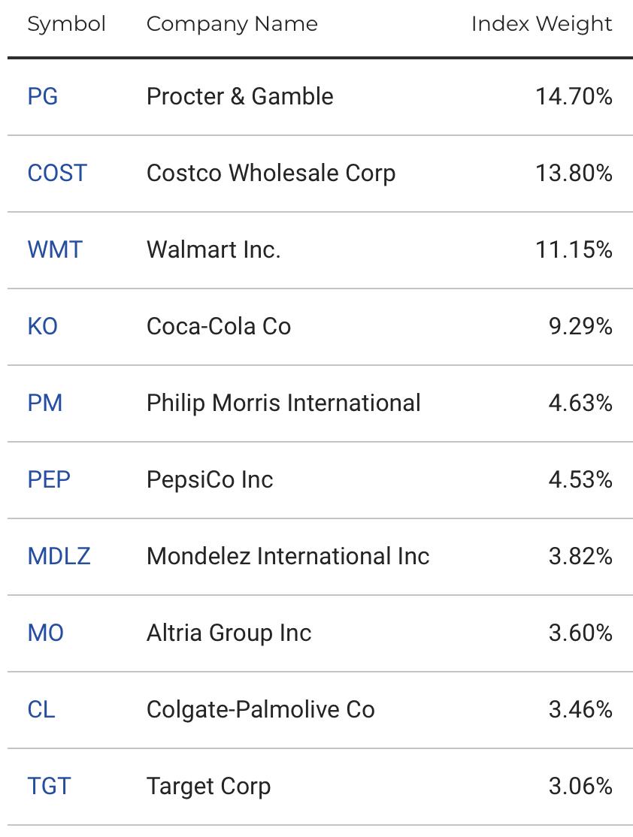Open the PG ticker symbol link

point(42,97)
